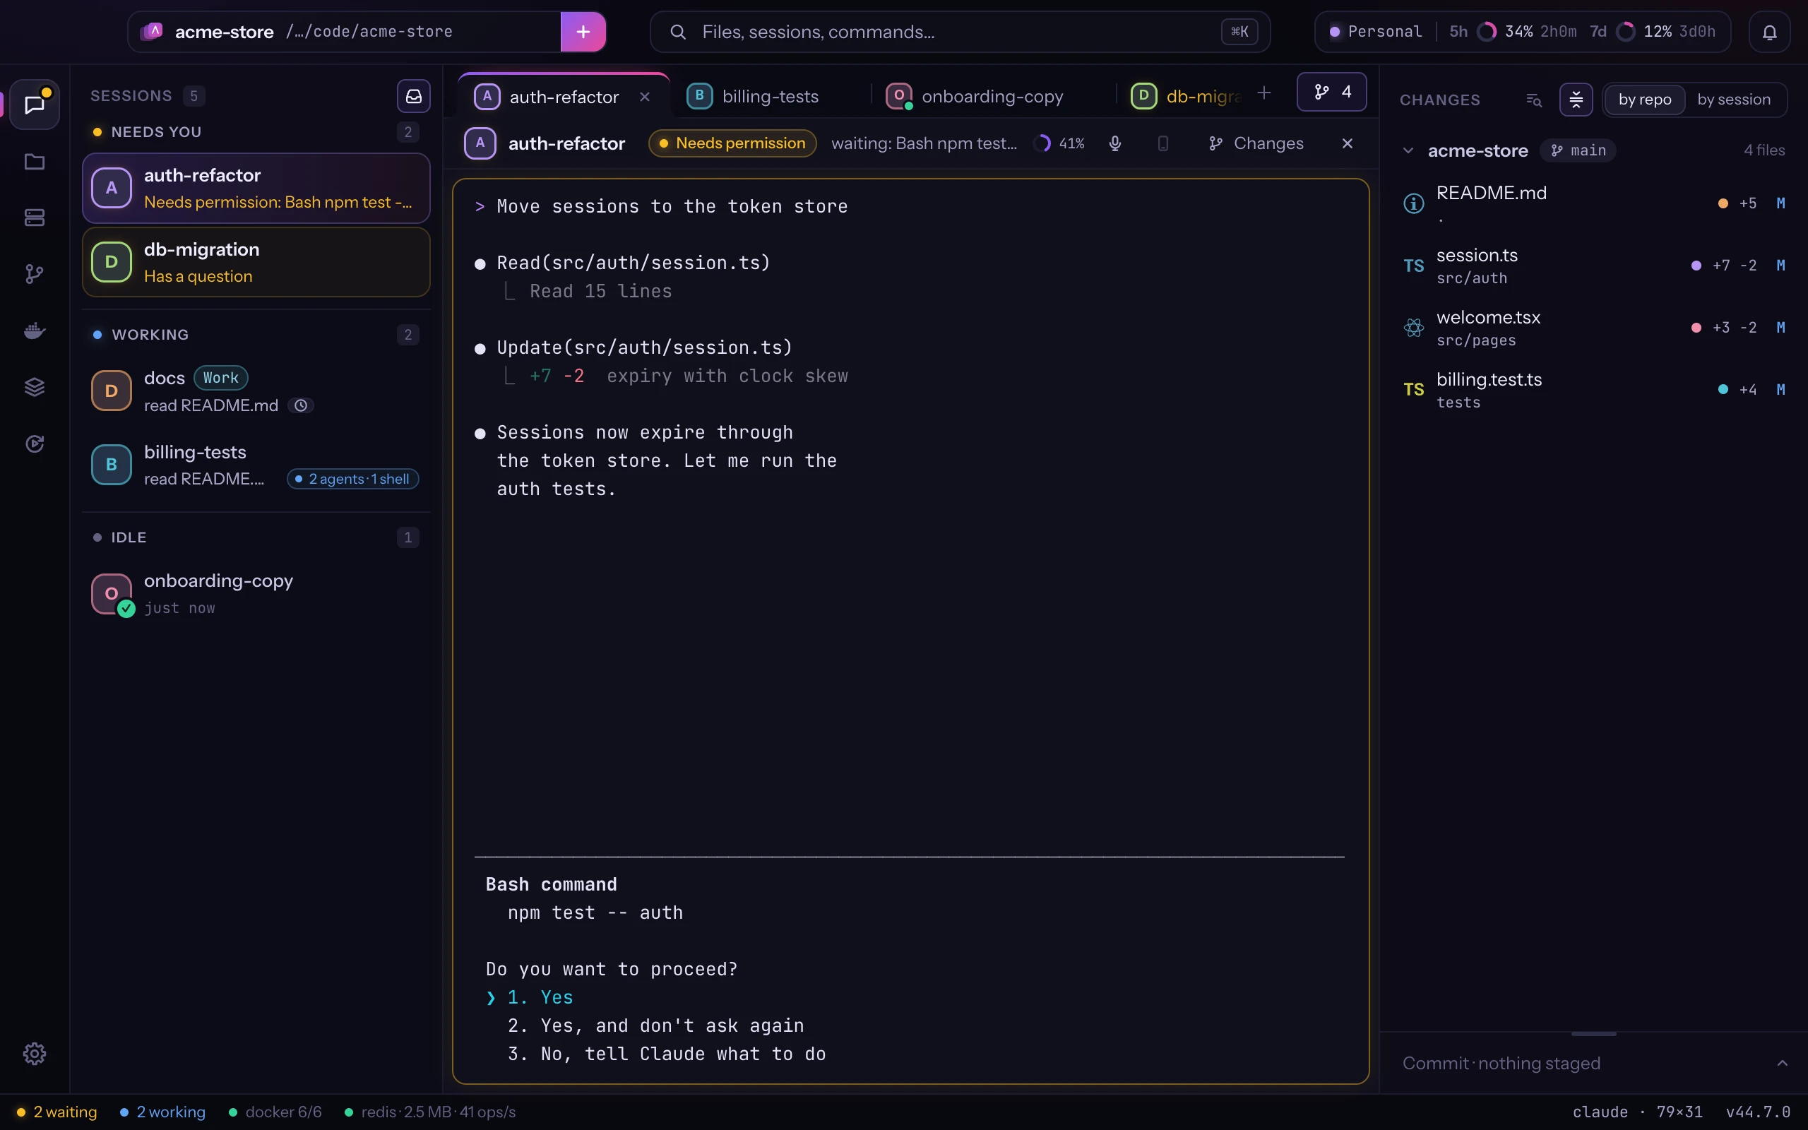Close the auth-refactor tab

point(645,97)
